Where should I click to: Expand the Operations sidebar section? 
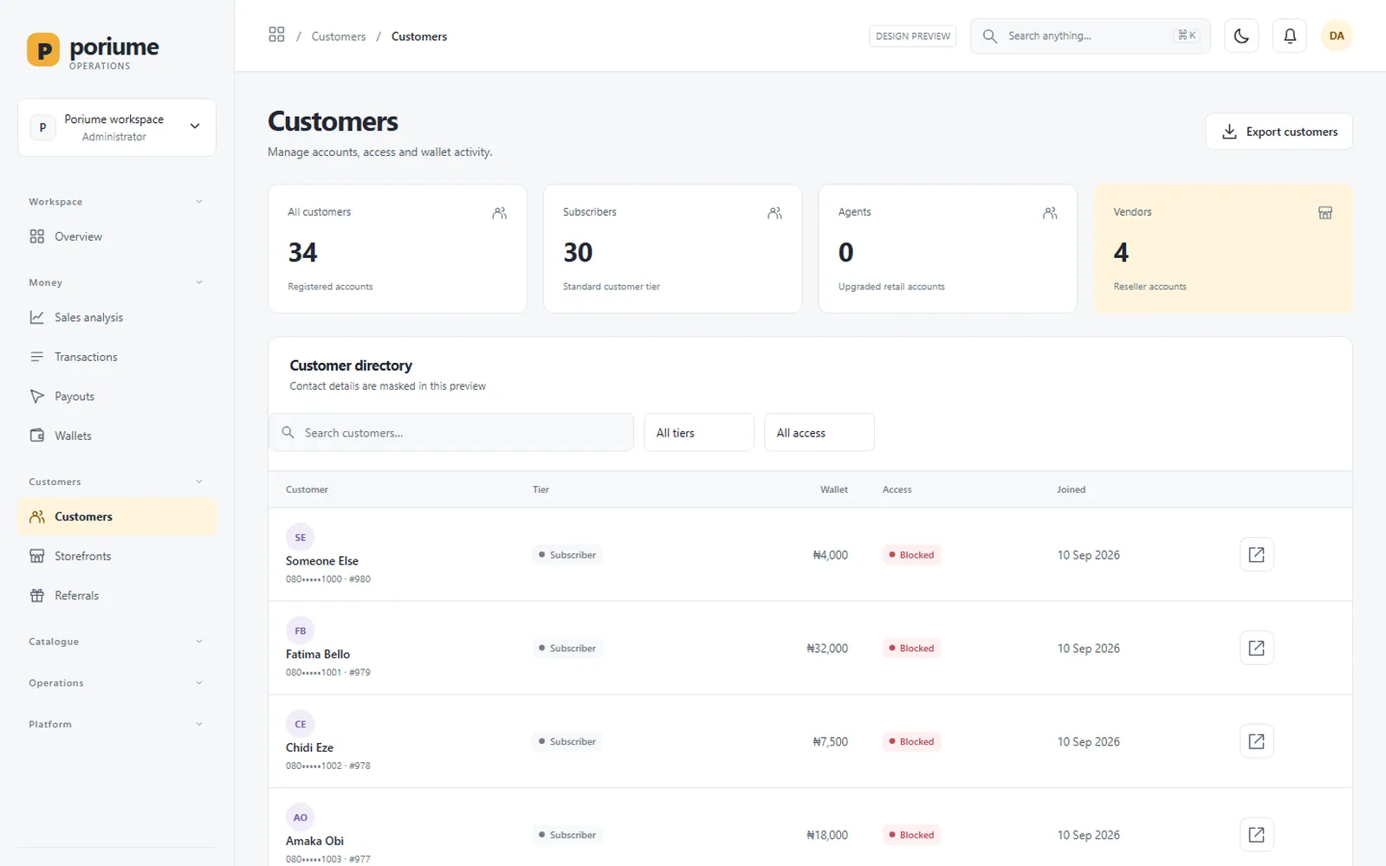click(x=117, y=683)
